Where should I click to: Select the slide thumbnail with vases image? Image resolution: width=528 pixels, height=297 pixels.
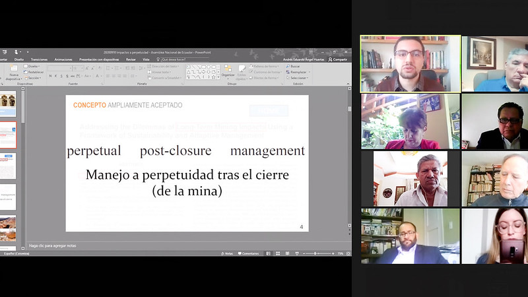[8, 103]
